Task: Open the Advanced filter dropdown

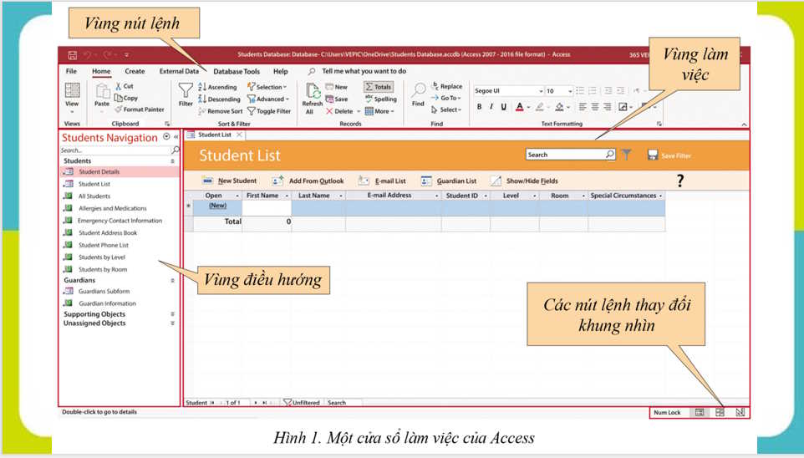Action: [268, 99]
